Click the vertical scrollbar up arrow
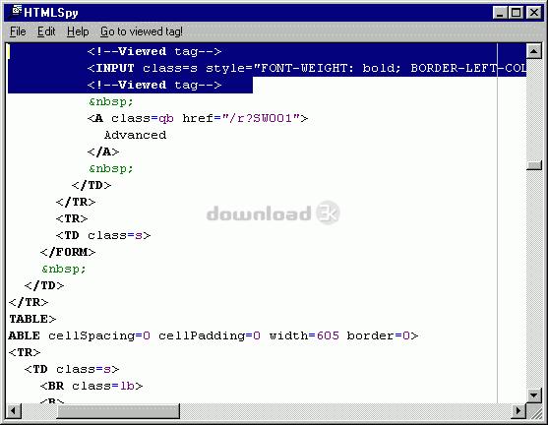Image resolution: width=548 pixels, height=425 pixels. tap(533, 51)
